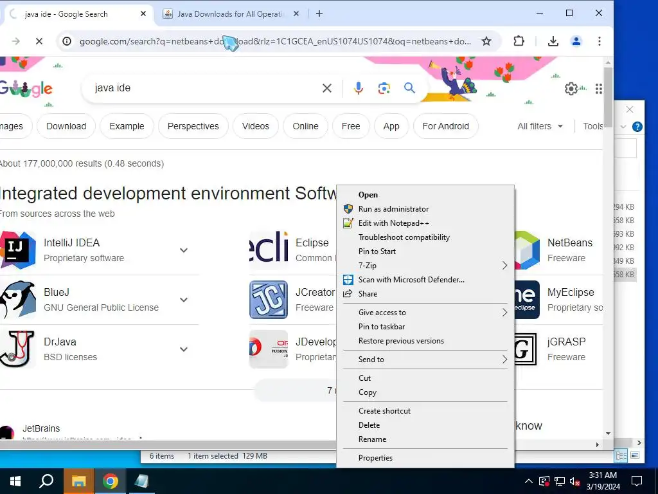
Task: Start voice search with the microphone
Action: 359,87
